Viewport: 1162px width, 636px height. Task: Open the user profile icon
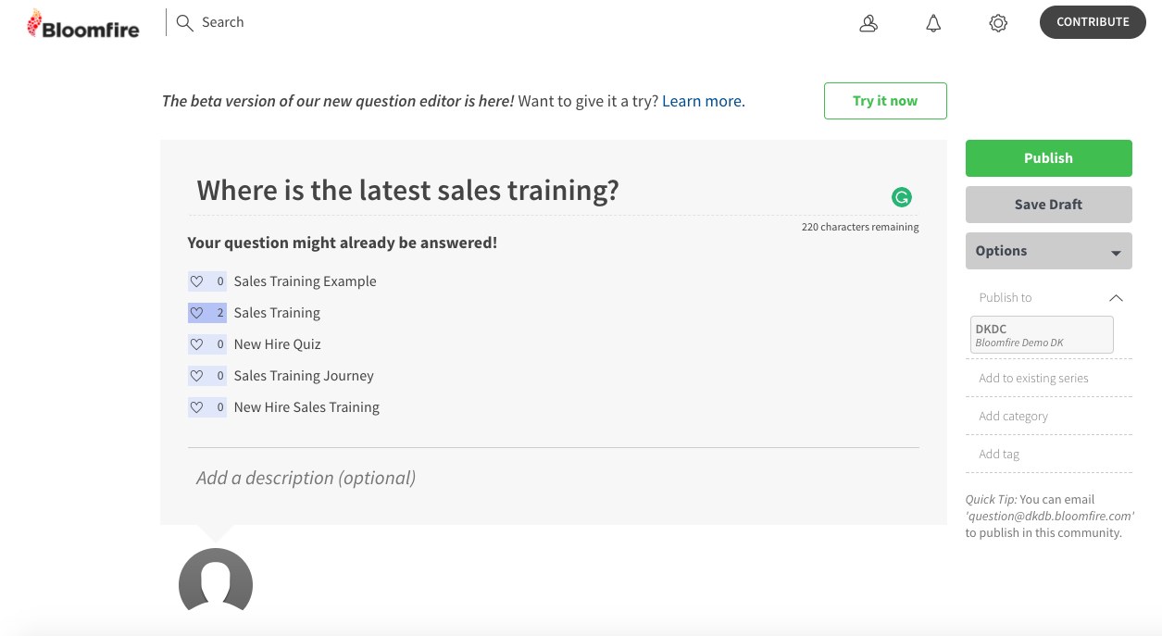click(x=868, y=24)
